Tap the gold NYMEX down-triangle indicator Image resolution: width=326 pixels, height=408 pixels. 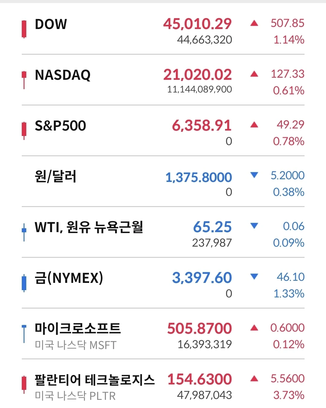click(x=254, y=277)
